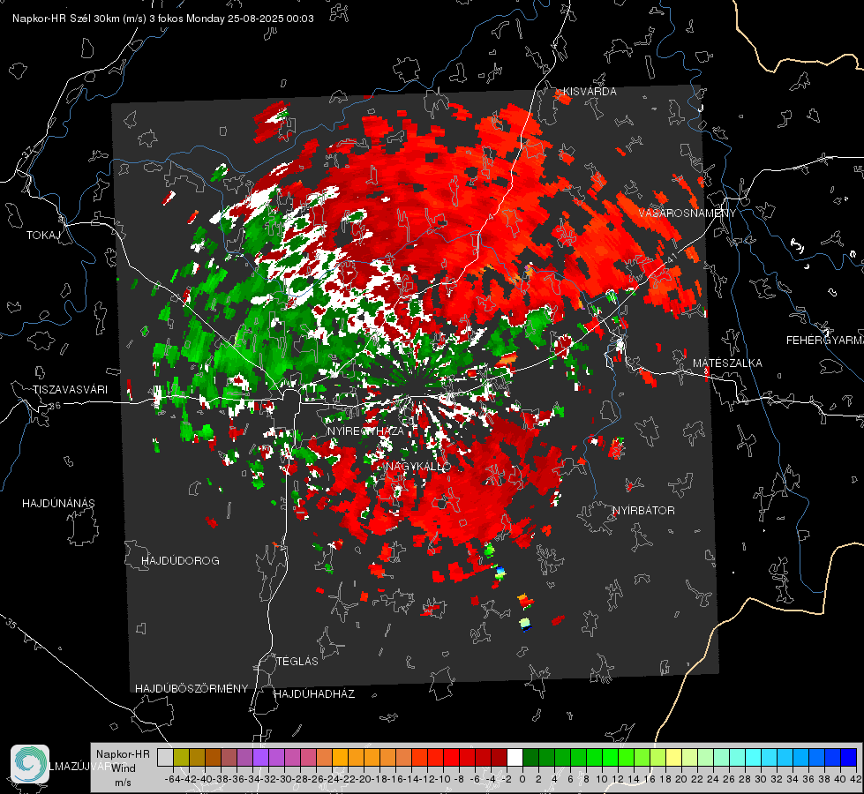
Task: Click the TÉGLÁS town label
Action: tap(297, 662)
